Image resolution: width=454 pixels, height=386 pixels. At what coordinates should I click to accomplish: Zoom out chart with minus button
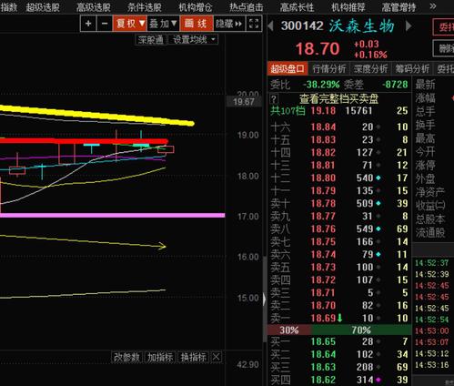click(105, 24)
